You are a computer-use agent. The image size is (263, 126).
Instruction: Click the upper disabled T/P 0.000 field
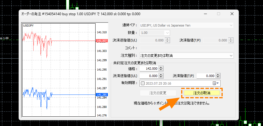216,40
